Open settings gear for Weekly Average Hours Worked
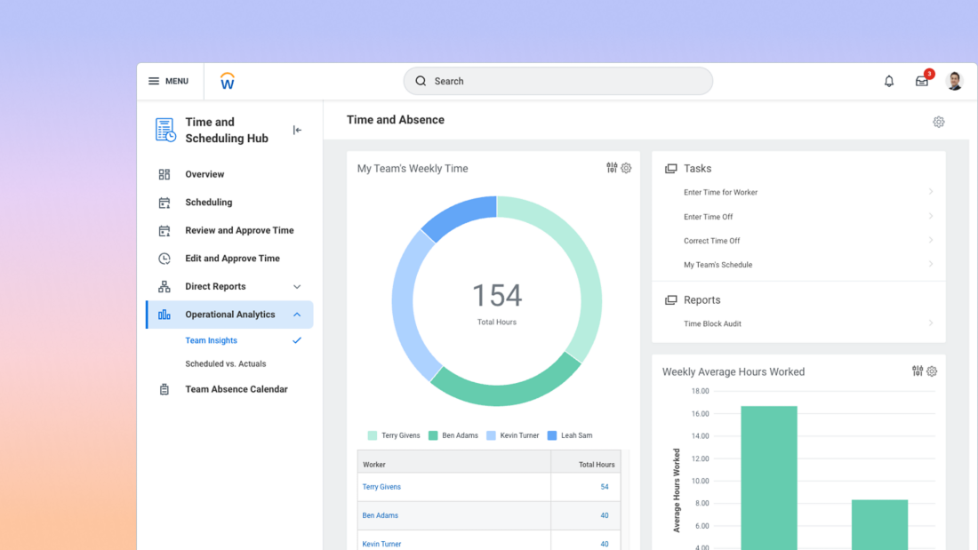This screenshot has width=978, height=550. 932,371
